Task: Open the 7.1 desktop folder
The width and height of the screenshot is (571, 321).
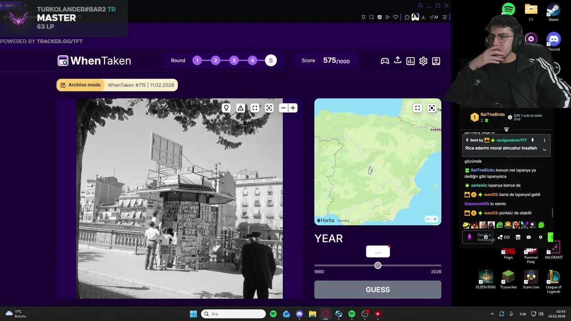Action: 531,12
